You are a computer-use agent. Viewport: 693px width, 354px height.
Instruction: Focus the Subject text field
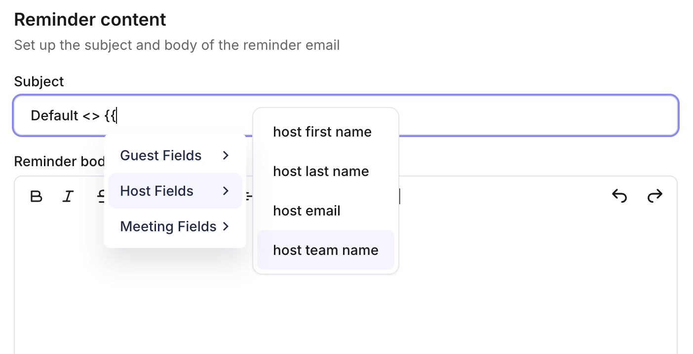(346, 115)
